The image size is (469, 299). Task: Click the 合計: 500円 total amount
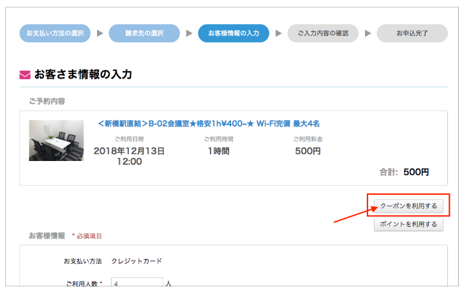[404, 172]
